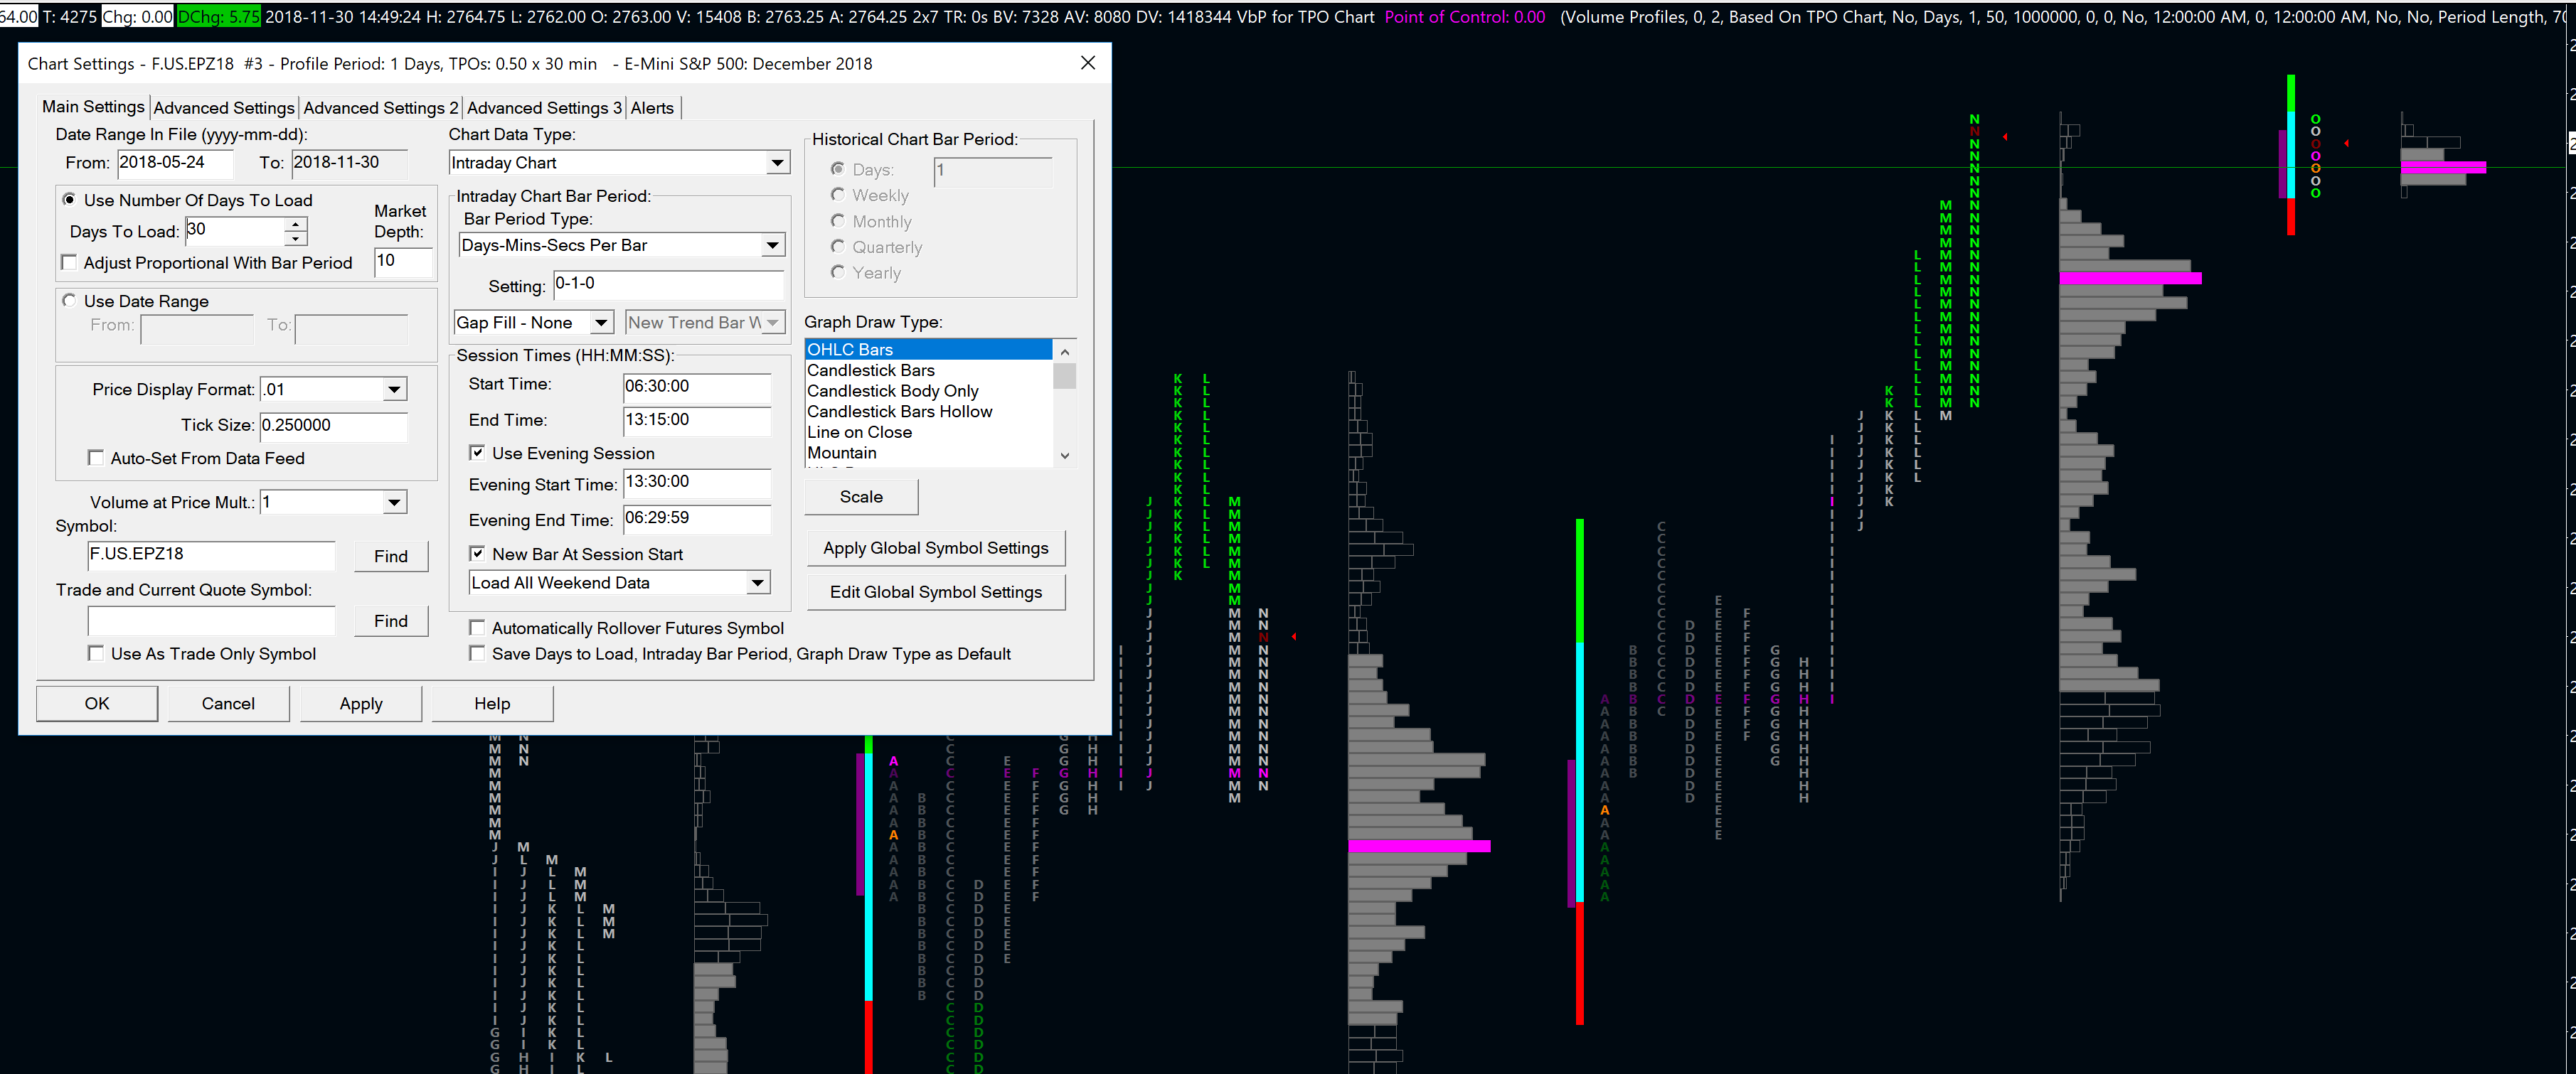Click Edit Global Symbol Settings
This screenshot has width=2576, height=1074.
[936, 593]
